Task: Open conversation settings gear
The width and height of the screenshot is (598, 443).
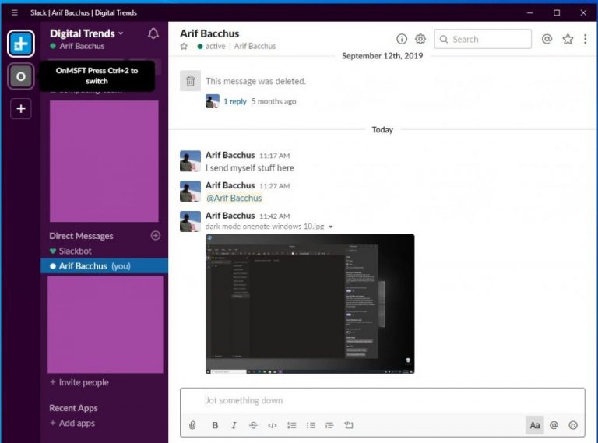Action: tap(420, 39)
